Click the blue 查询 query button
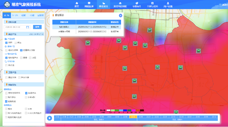228x127 pixels. (37, 27)
